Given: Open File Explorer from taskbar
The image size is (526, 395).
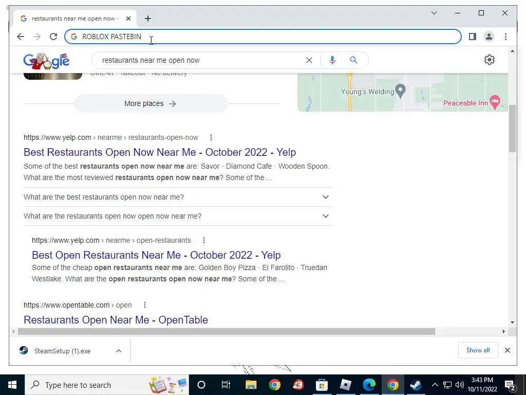Looking at the screenshot, I should click(x=251, y=385).
